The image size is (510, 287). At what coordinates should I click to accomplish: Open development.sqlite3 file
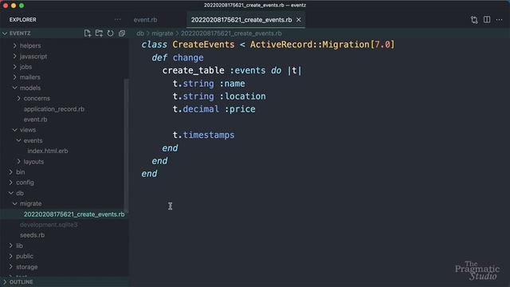(x=49, y=225)
